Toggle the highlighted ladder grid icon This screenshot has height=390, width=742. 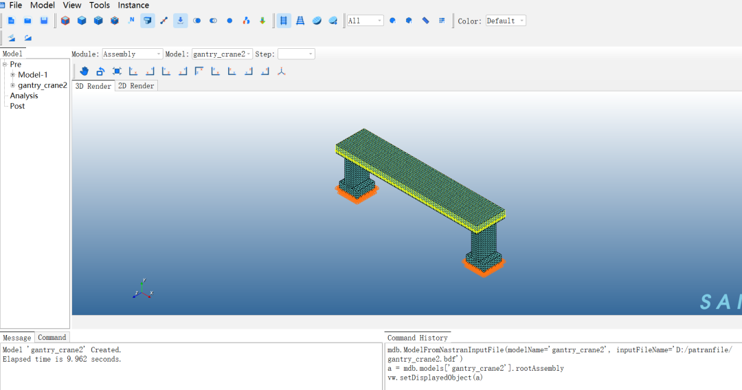(x=284, y=21)
